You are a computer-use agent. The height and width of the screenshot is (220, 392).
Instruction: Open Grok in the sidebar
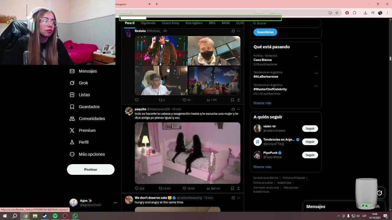79,83
